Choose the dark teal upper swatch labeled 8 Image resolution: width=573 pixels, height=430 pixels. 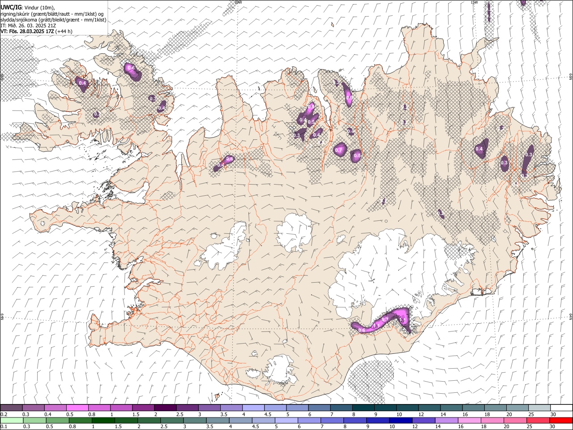click(363, 408)
